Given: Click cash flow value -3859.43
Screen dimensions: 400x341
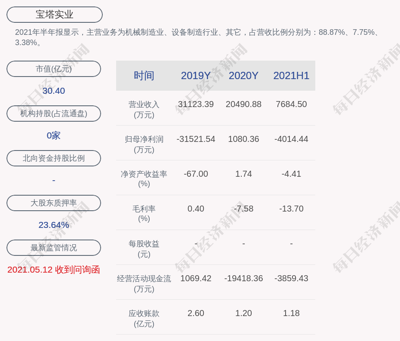Looking at the screenshot, I should 291,278.
